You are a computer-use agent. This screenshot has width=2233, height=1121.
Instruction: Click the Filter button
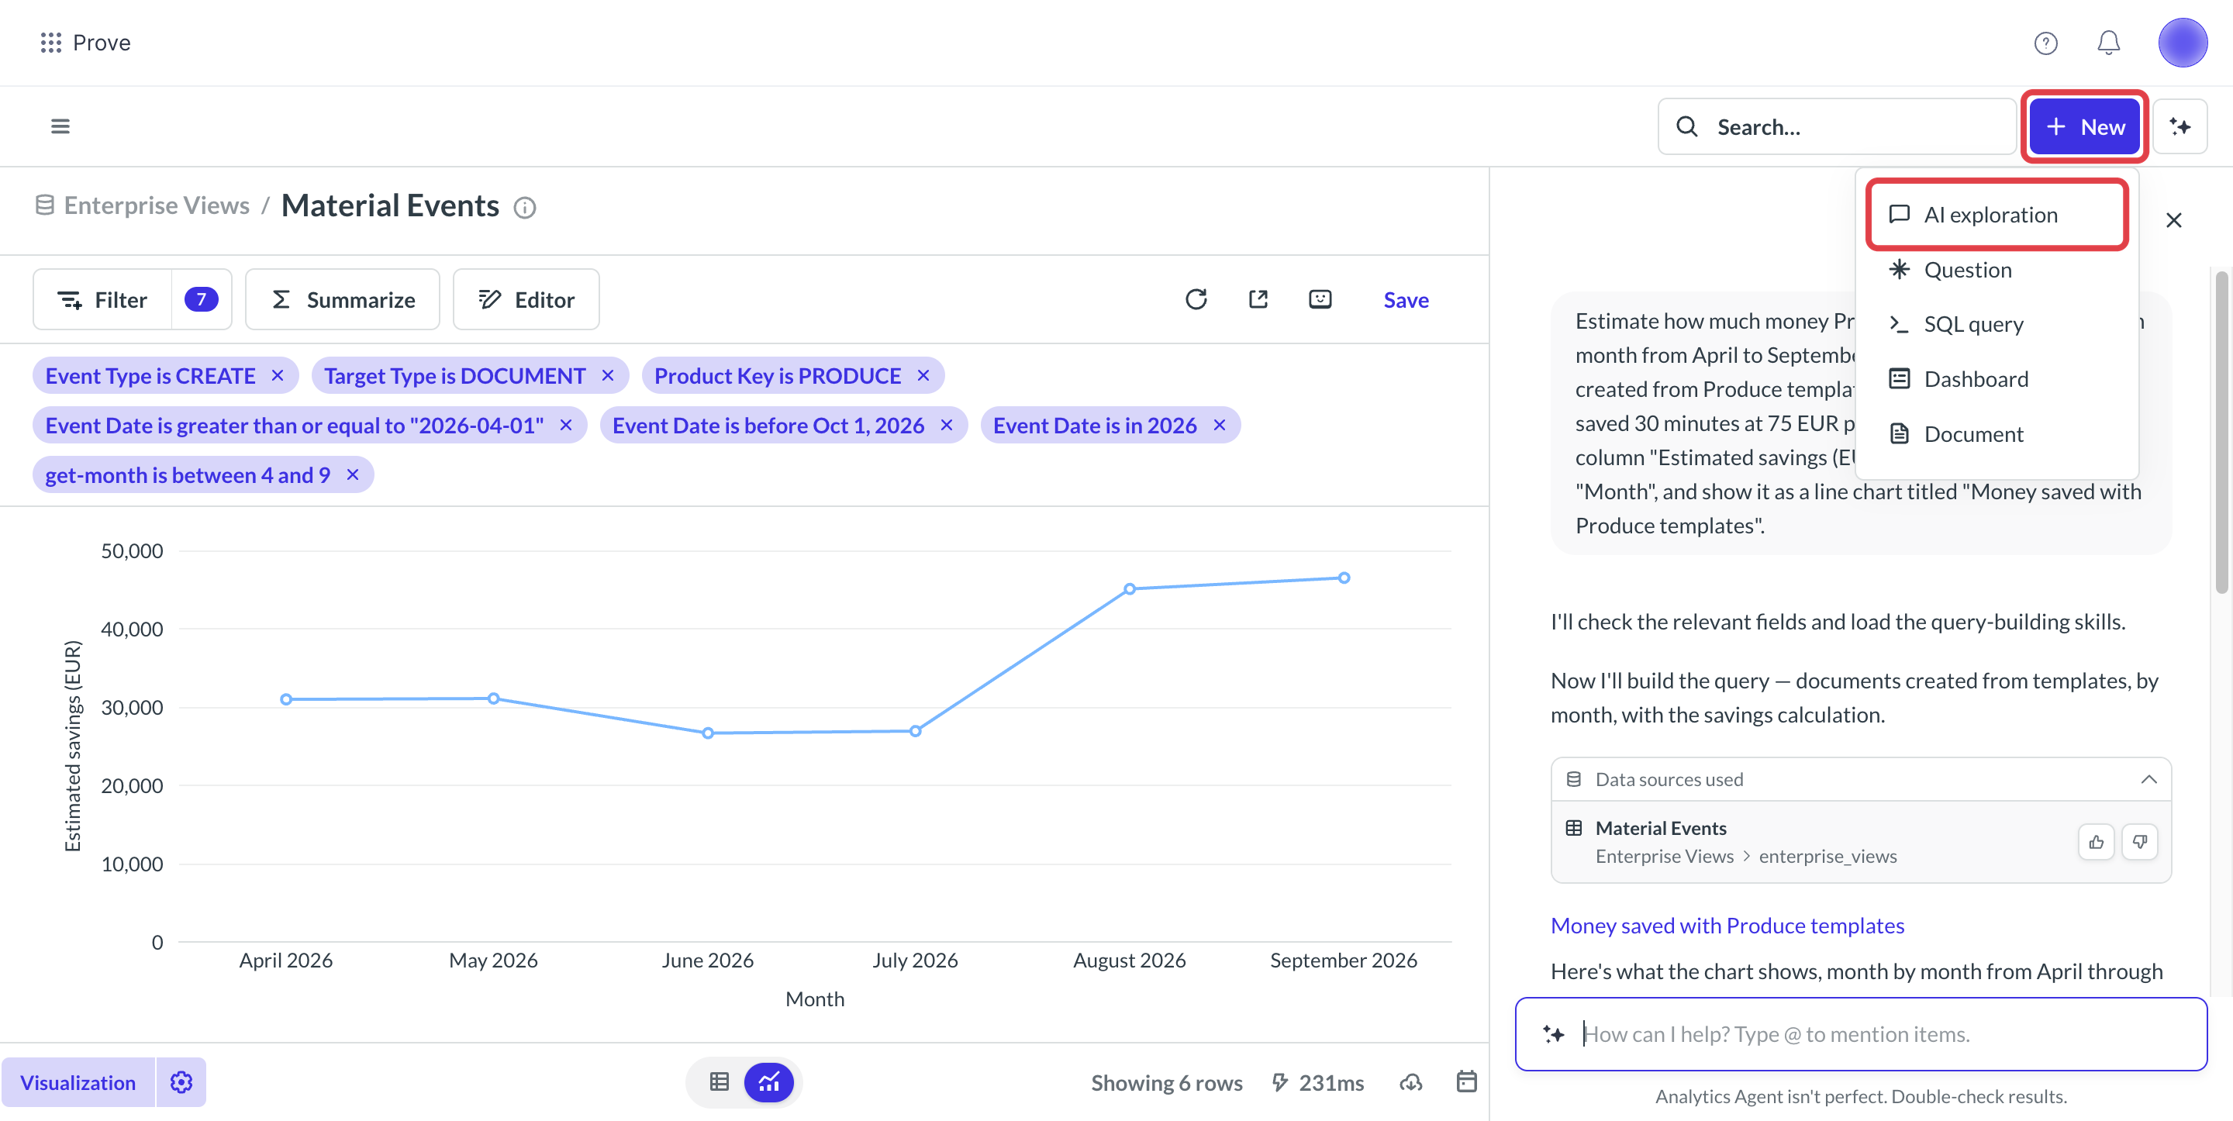102,299
